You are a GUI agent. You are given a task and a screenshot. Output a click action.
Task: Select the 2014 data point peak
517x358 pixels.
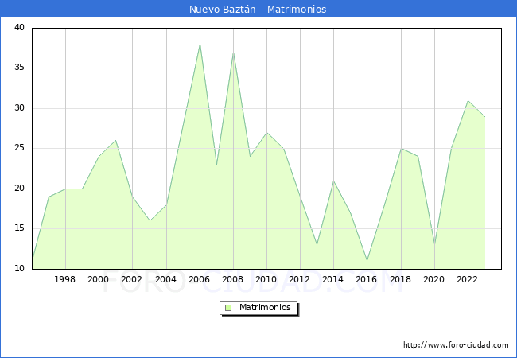(x=333, y=181)
